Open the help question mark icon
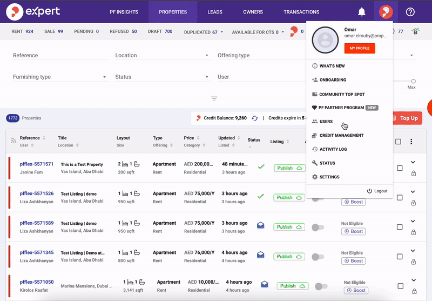This screenshot has width=432, height=301. coord(410,12)
